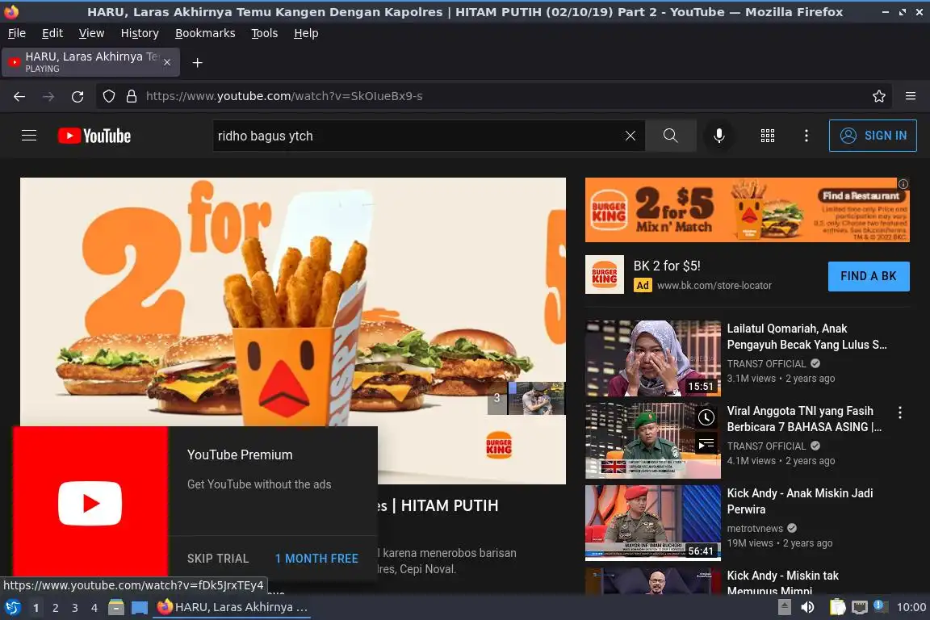Screen dimensions: 930x620
Task: Click the small Burger King logo by the ad title
Action: [605, 274]
